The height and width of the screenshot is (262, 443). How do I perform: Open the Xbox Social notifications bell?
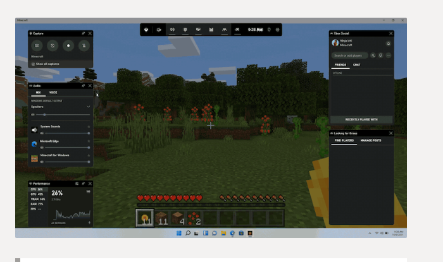[388, 44]
